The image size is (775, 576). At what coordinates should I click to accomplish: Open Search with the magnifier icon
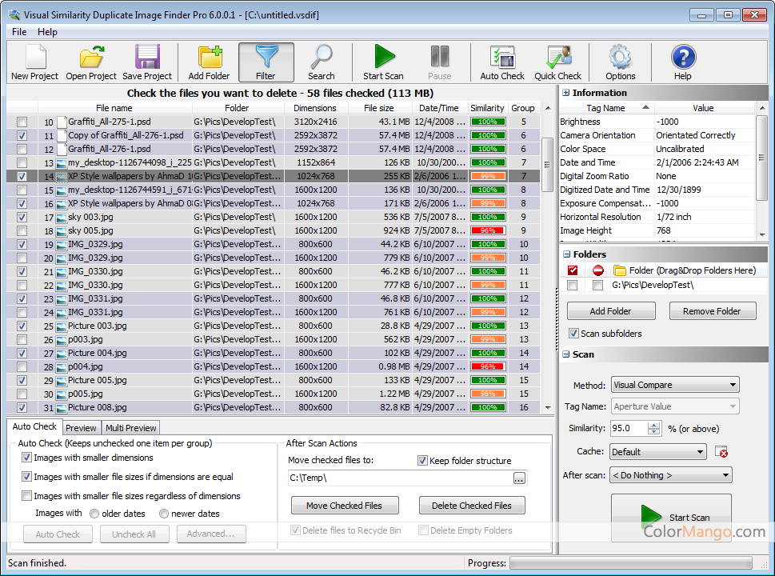point(322,62)
